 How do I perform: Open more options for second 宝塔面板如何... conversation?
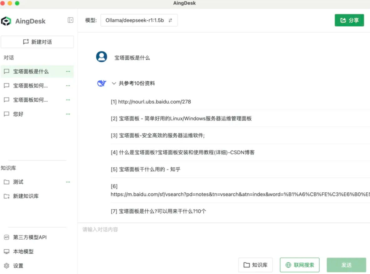click(x=68, y=100)
